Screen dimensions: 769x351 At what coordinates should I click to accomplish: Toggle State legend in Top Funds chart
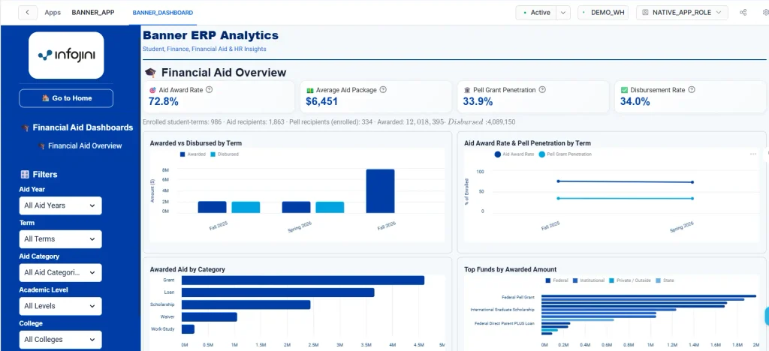665,280
